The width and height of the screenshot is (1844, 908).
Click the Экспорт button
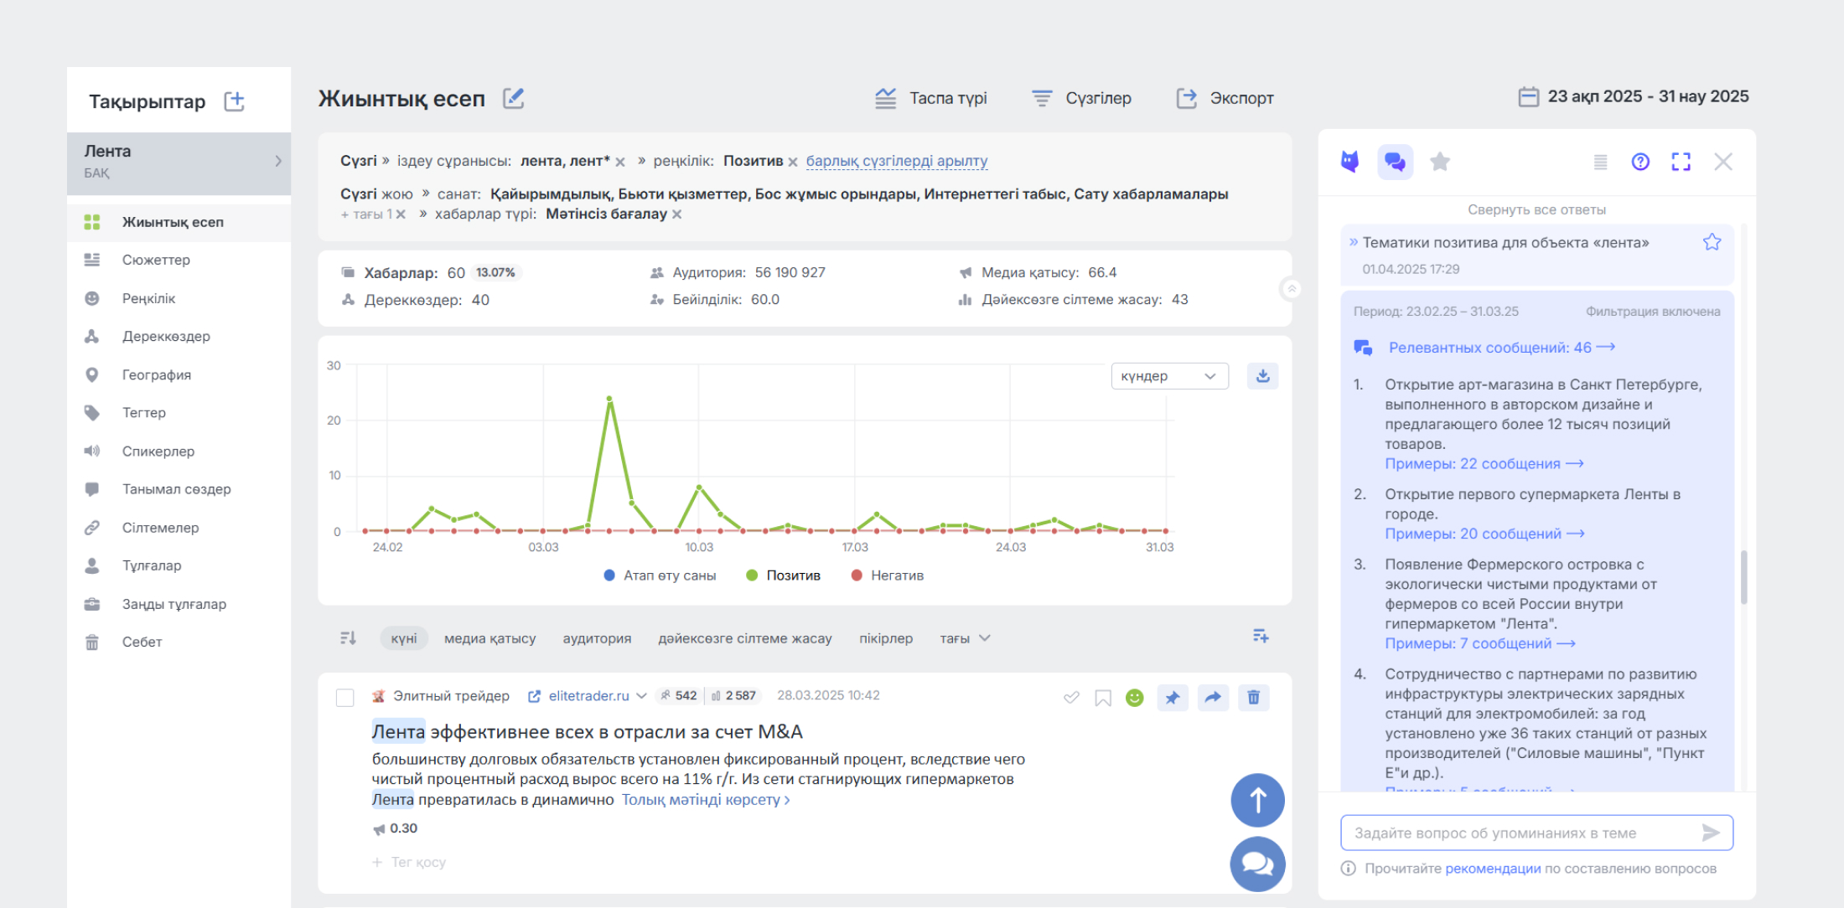1225,98
